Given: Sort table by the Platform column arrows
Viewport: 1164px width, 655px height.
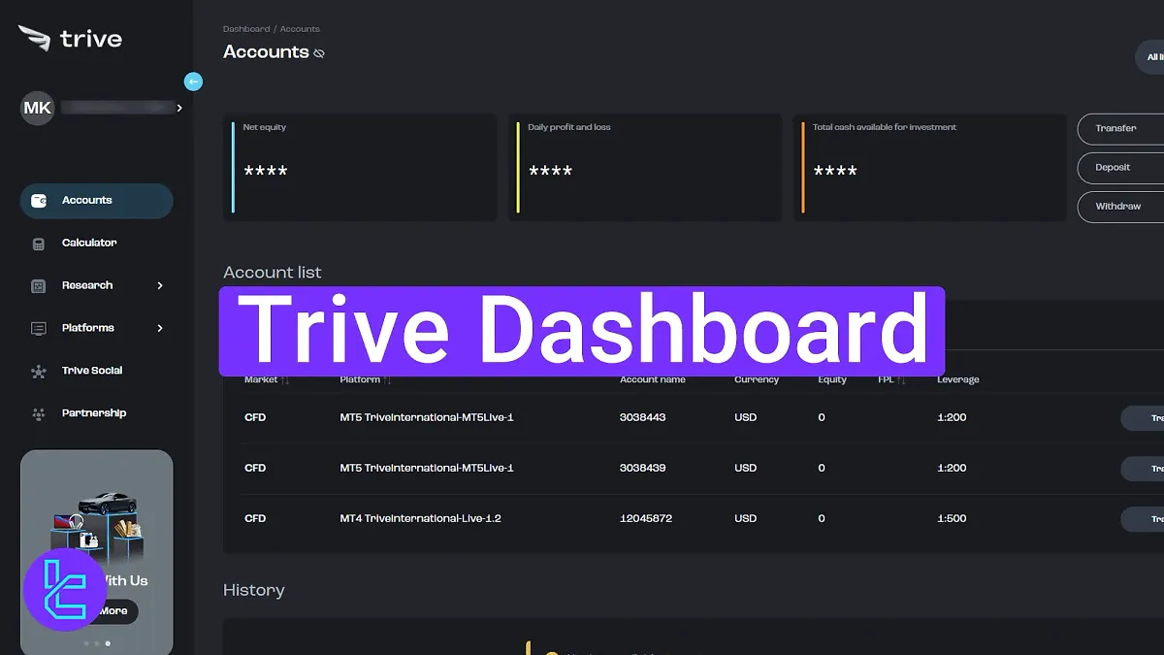Looking at the screenshot, I should tap(388, 379).
